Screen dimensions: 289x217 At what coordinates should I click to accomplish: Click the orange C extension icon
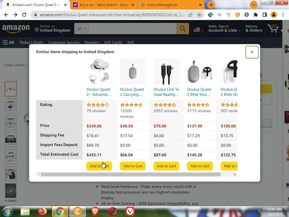click(x=238, y=15)
